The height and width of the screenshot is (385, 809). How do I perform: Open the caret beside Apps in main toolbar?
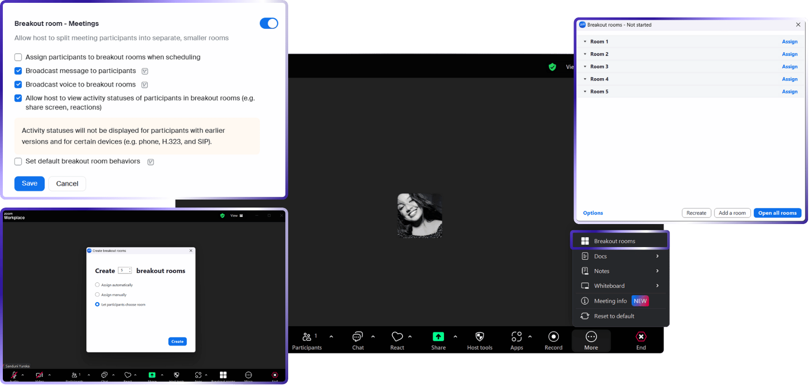[x=530, y=337]
